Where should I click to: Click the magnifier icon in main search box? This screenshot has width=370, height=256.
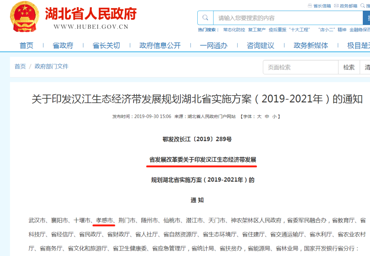point(205,18)
